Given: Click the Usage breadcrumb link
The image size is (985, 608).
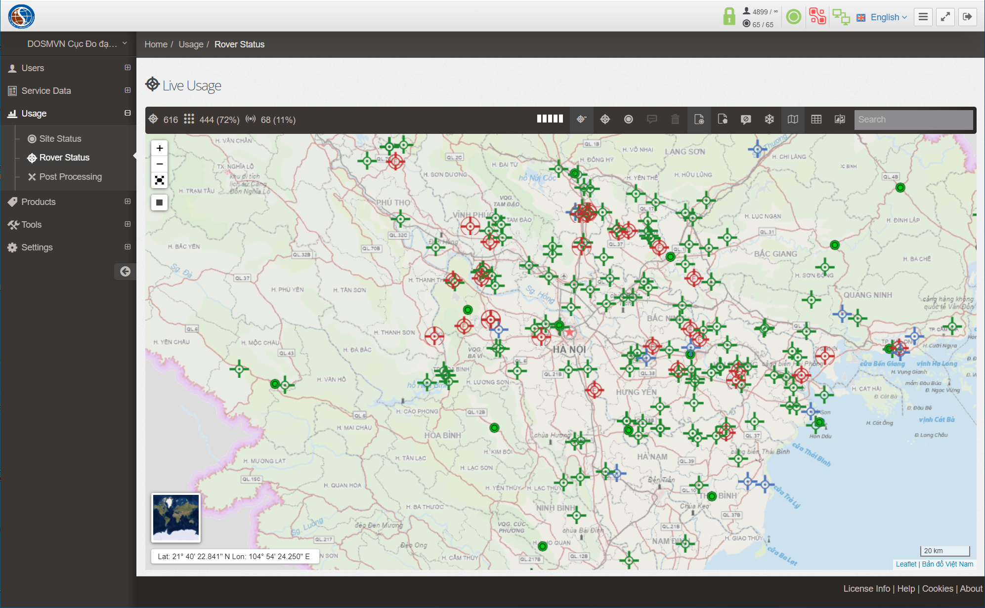Looking at the screenshot, I should click(191, 44).
